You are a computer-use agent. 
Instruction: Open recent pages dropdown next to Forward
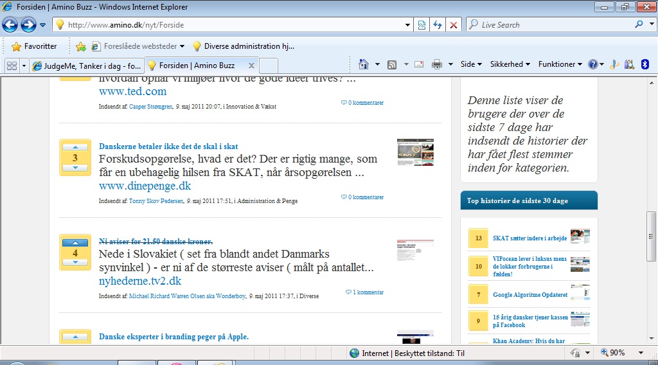[x=43, y=25]
